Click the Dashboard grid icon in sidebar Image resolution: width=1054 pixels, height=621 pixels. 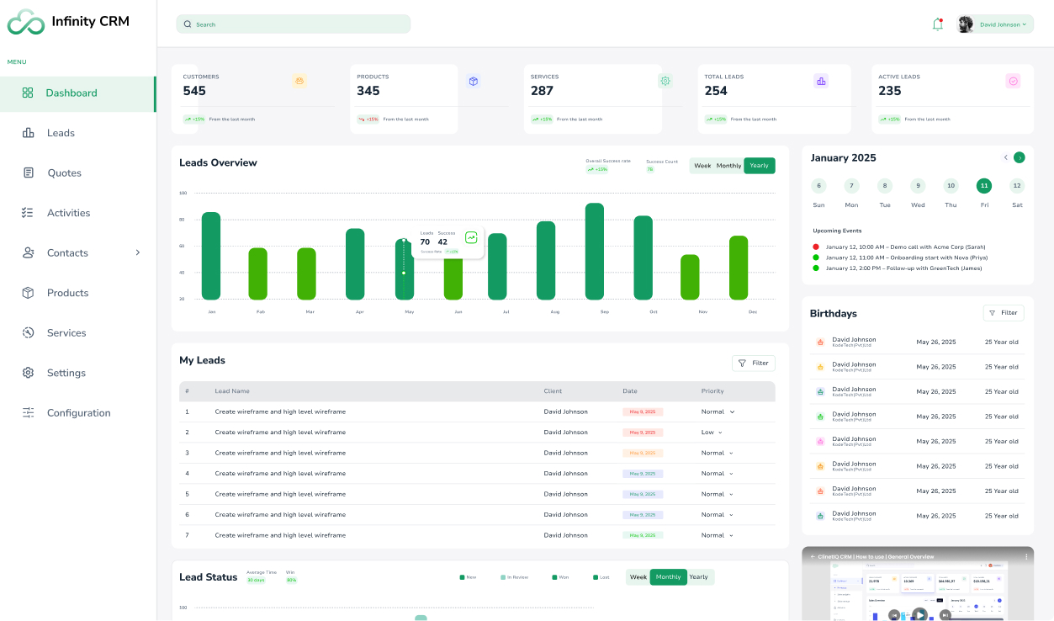coord(28,93)
